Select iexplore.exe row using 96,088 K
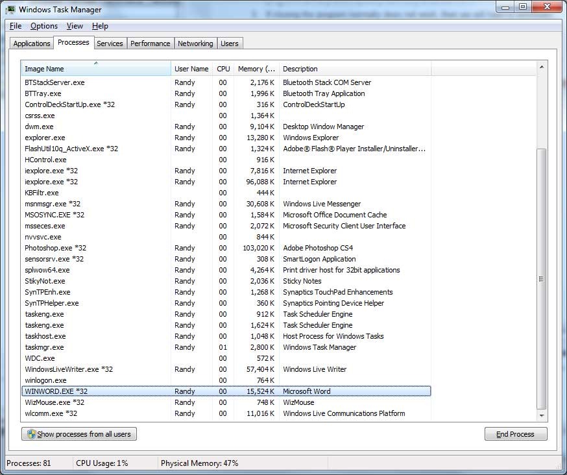 point(226,182)
